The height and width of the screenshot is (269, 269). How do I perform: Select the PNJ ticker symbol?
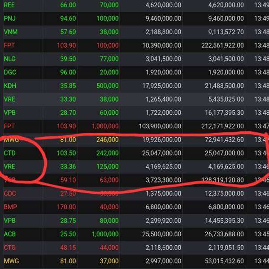click(9, 18)
